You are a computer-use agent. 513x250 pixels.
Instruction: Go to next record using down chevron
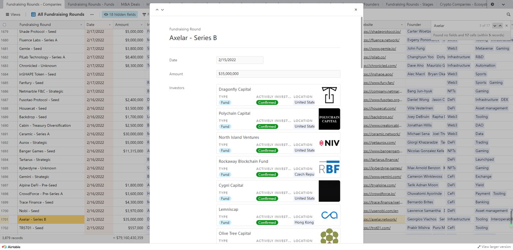[162, 9]
